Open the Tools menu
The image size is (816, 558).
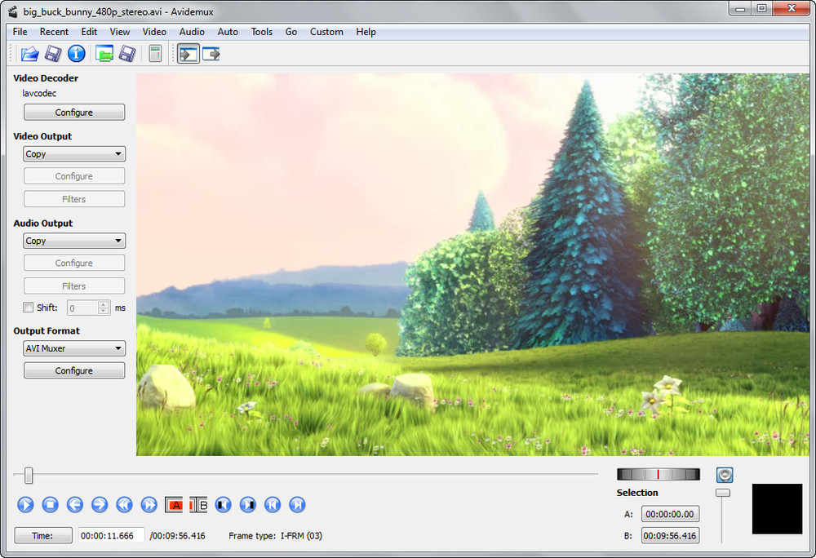point(261,32)
